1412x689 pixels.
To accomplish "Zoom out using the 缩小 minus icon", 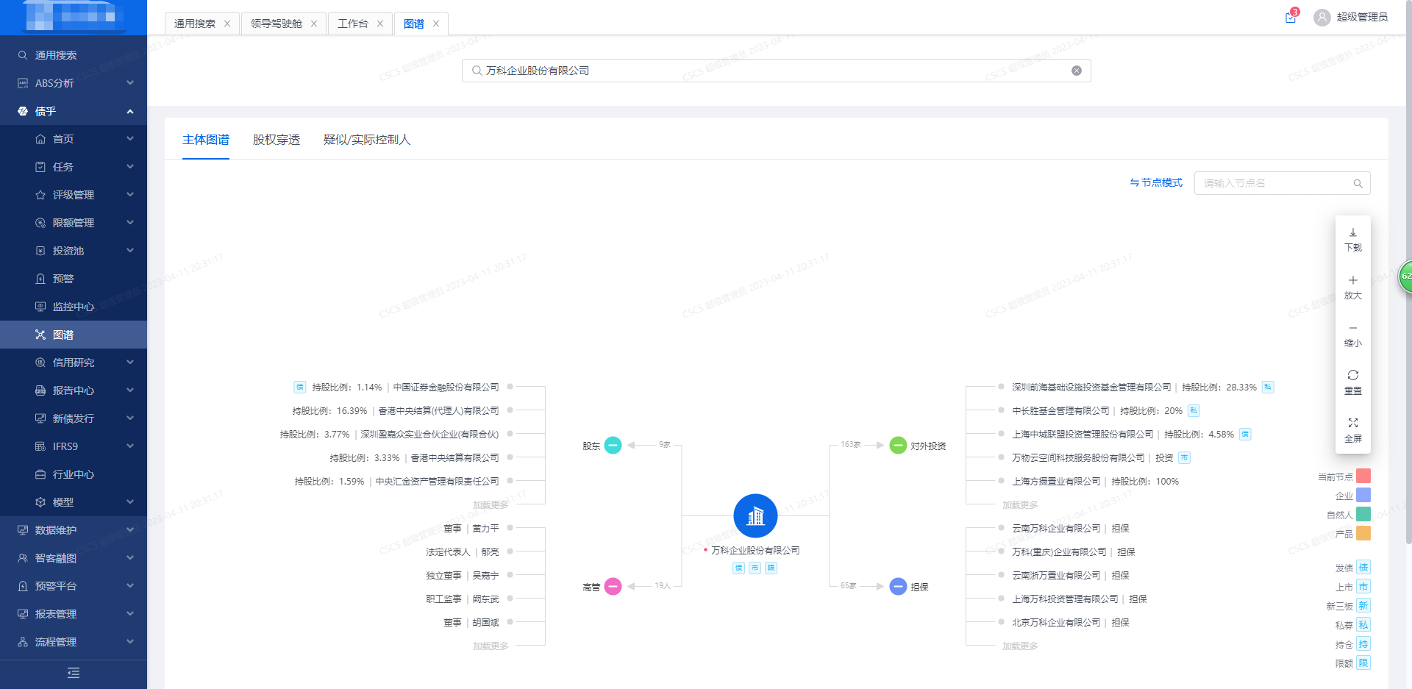I will coord(1352,328).
